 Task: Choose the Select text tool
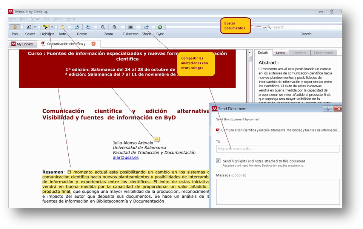(28, 27)
